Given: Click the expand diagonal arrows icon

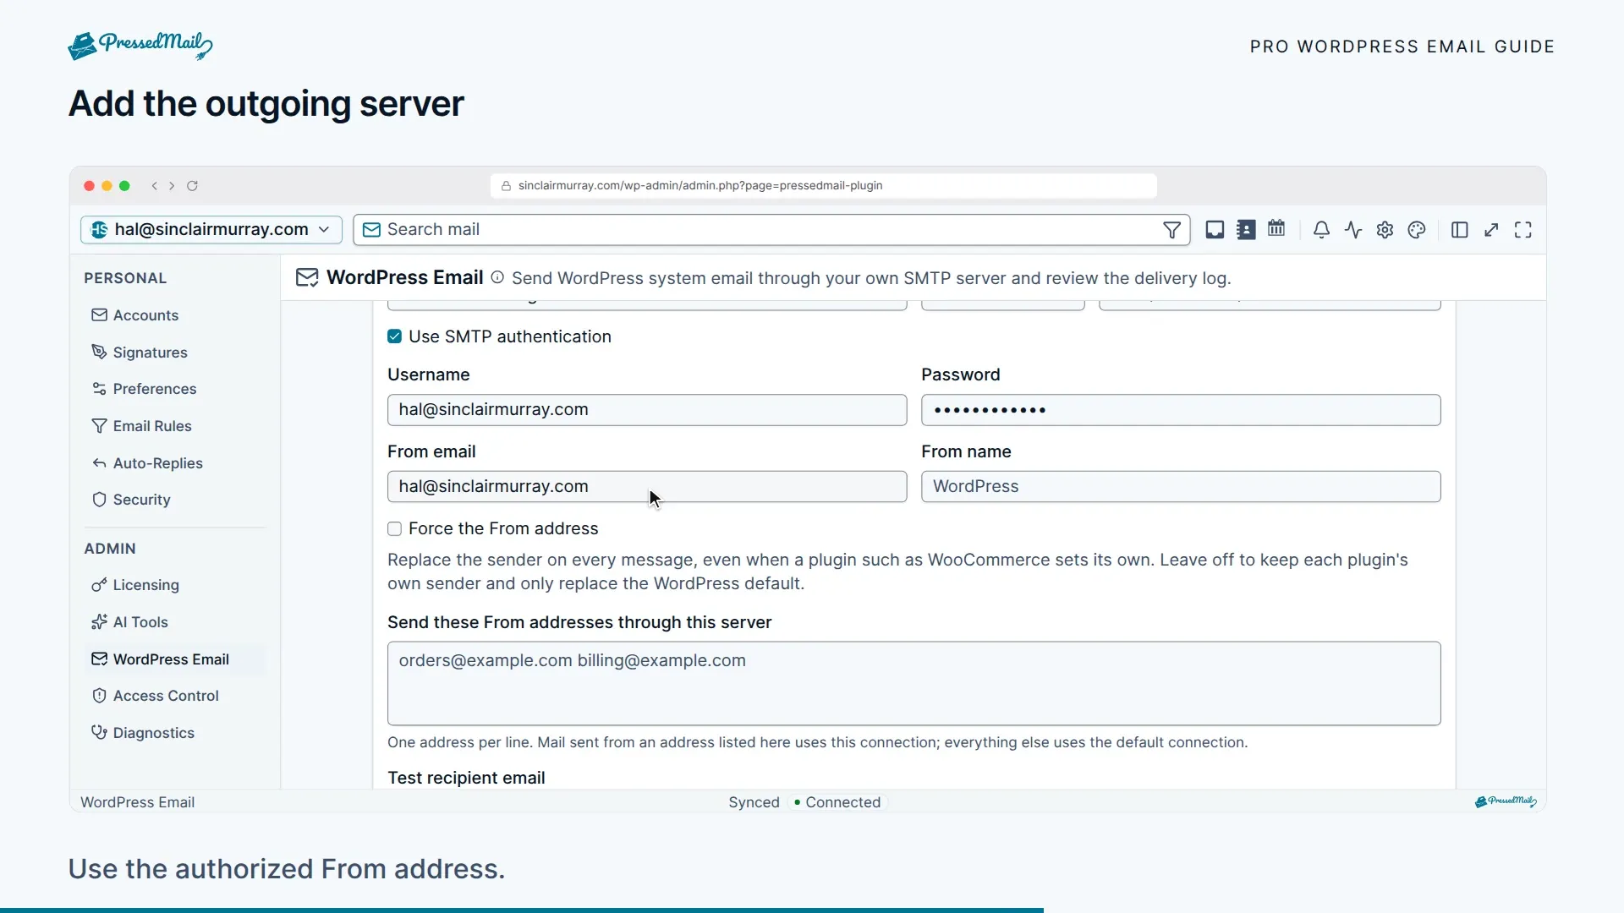Looking at the screenshot, I should [1491, 230].
